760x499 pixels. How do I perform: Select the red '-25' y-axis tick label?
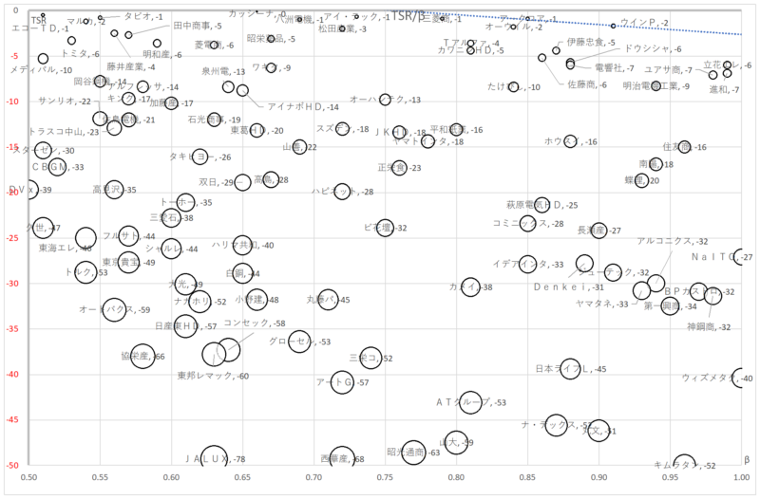11,238
